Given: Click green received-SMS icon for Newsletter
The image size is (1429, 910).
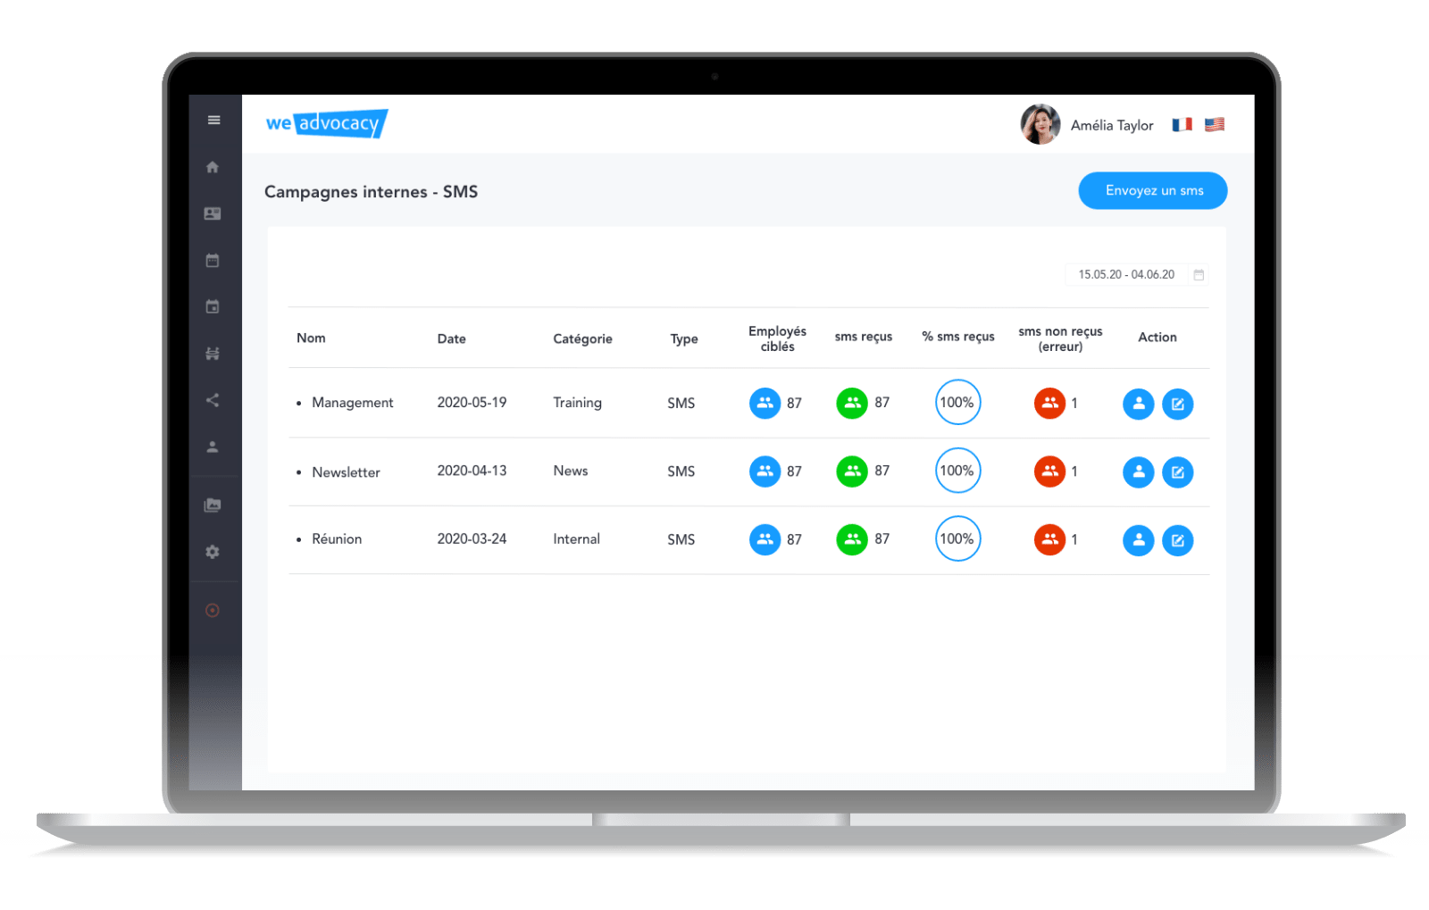Looking at the screenshot, I should pyautogui.click(x=852, y=472).
